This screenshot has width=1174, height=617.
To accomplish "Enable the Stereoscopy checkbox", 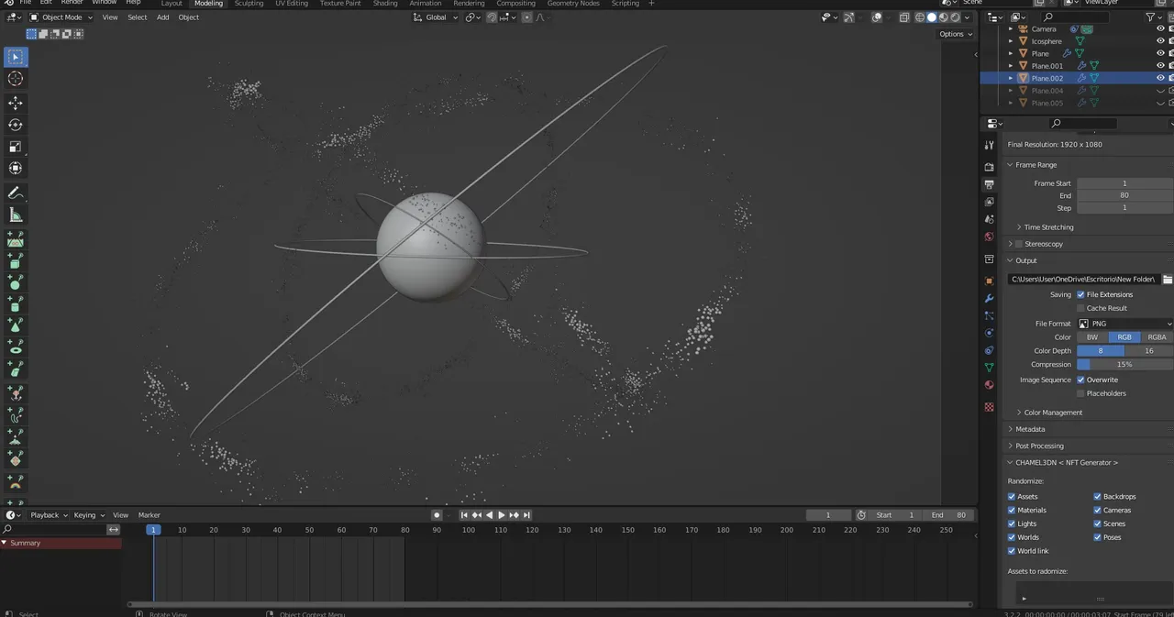I will [1018, 244].
